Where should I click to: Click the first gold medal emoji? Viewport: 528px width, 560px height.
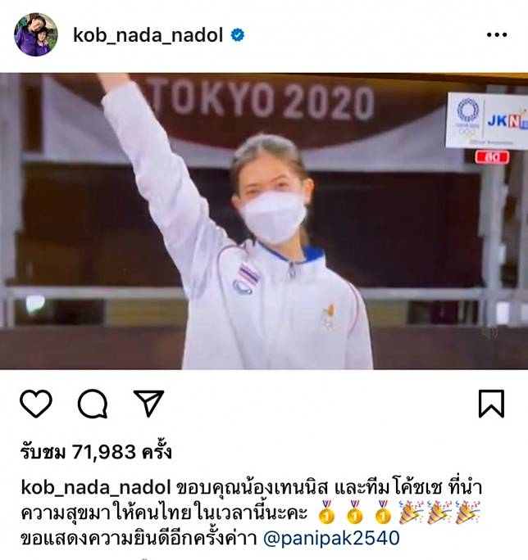(326, 513)
